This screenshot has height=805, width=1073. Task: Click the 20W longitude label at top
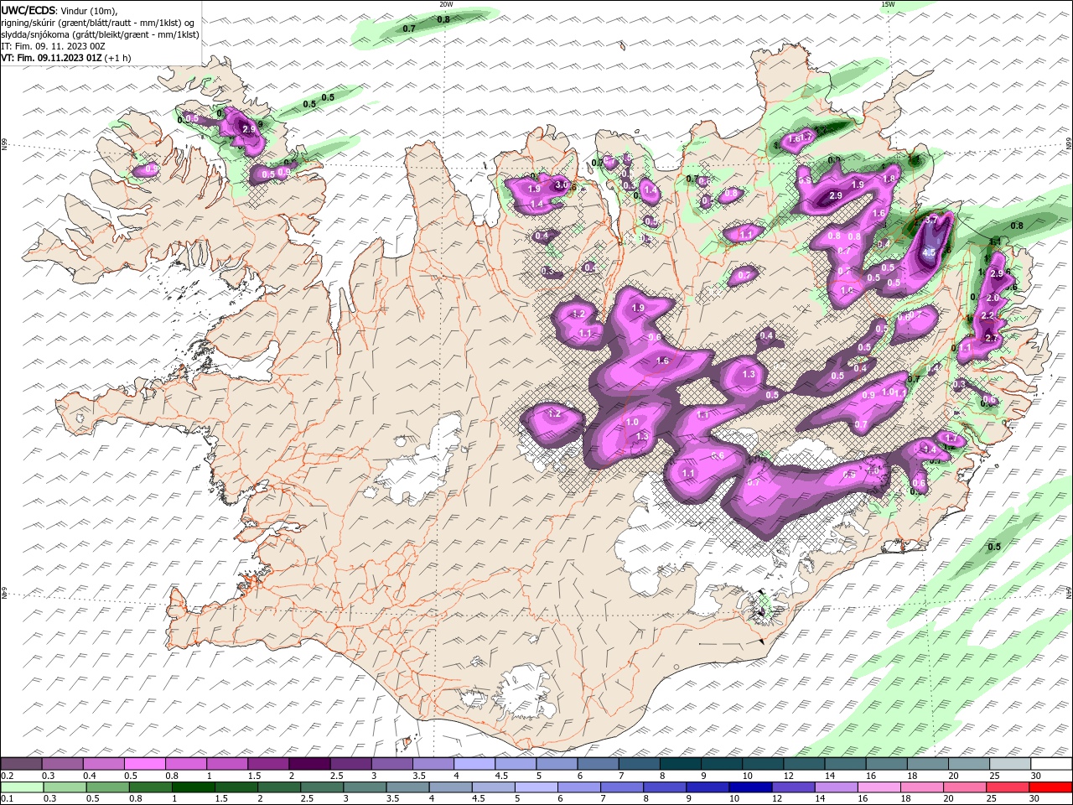coord(446,4)
